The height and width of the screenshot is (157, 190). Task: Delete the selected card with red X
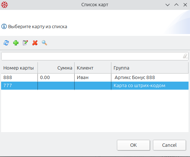[35, 43]
